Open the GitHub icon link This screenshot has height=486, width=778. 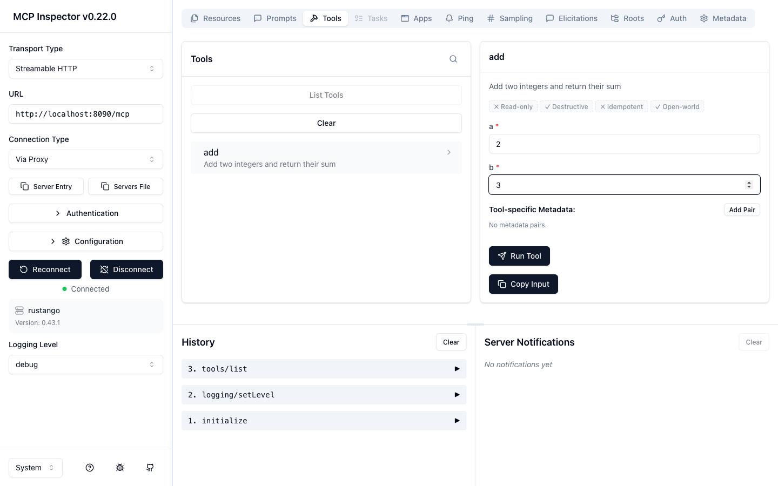point(150,468)
